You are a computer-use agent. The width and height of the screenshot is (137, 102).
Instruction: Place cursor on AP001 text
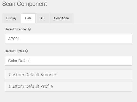(14, 39)
